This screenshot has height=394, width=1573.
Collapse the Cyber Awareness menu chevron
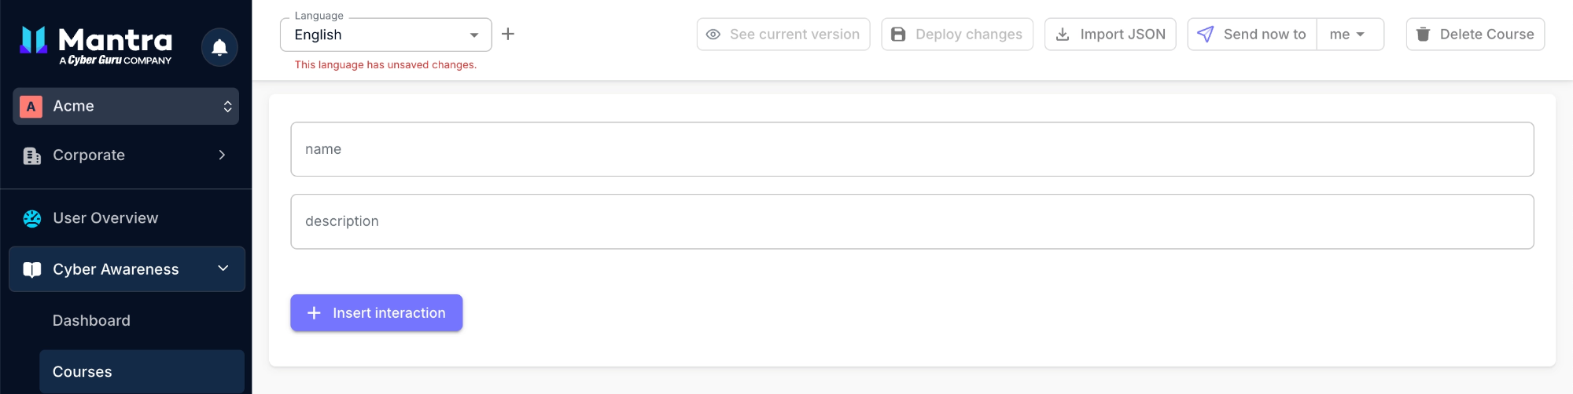(x=223, y=268)
